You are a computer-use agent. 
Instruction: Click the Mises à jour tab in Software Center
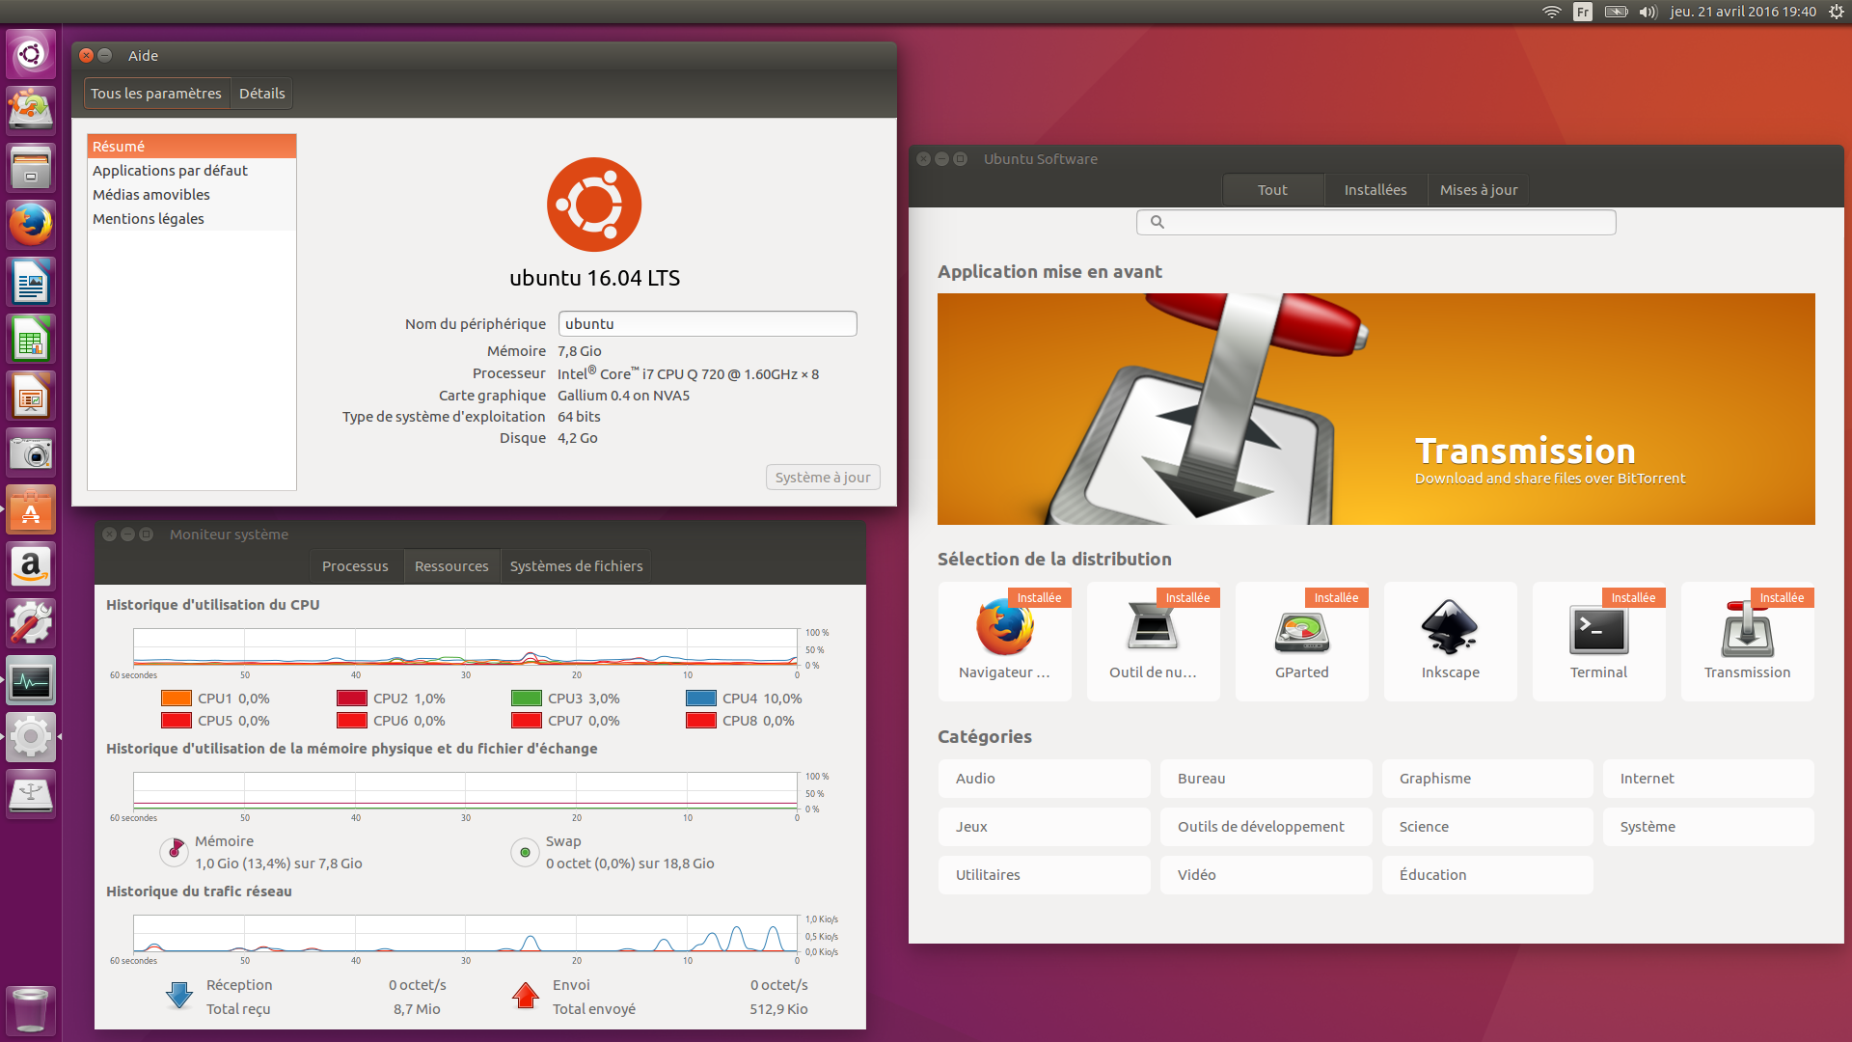click(1480, 188)
